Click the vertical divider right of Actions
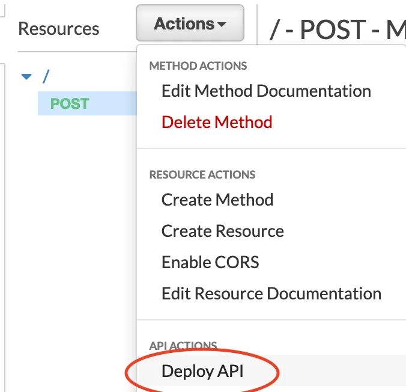The image size is (406, 392). [256, 24]
